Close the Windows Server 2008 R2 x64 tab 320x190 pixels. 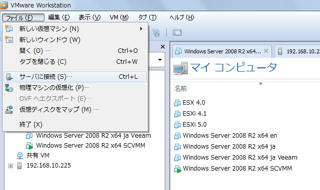coord(266,51)
